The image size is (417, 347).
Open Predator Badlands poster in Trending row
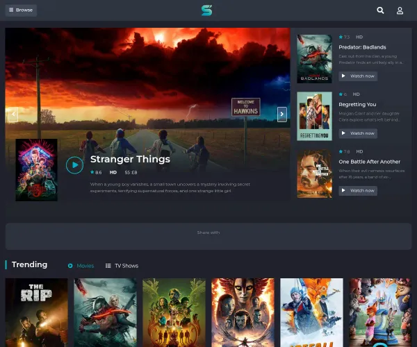pos(106,312)
